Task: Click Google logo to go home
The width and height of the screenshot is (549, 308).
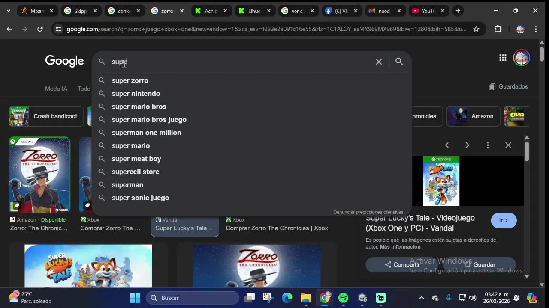Action: pyautogui.click(x=64, y=61)
